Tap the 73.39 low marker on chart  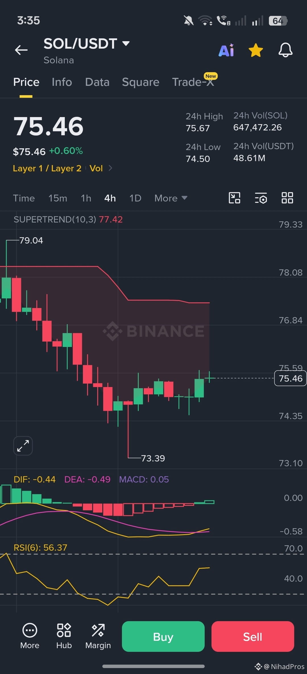click(153, 458)
